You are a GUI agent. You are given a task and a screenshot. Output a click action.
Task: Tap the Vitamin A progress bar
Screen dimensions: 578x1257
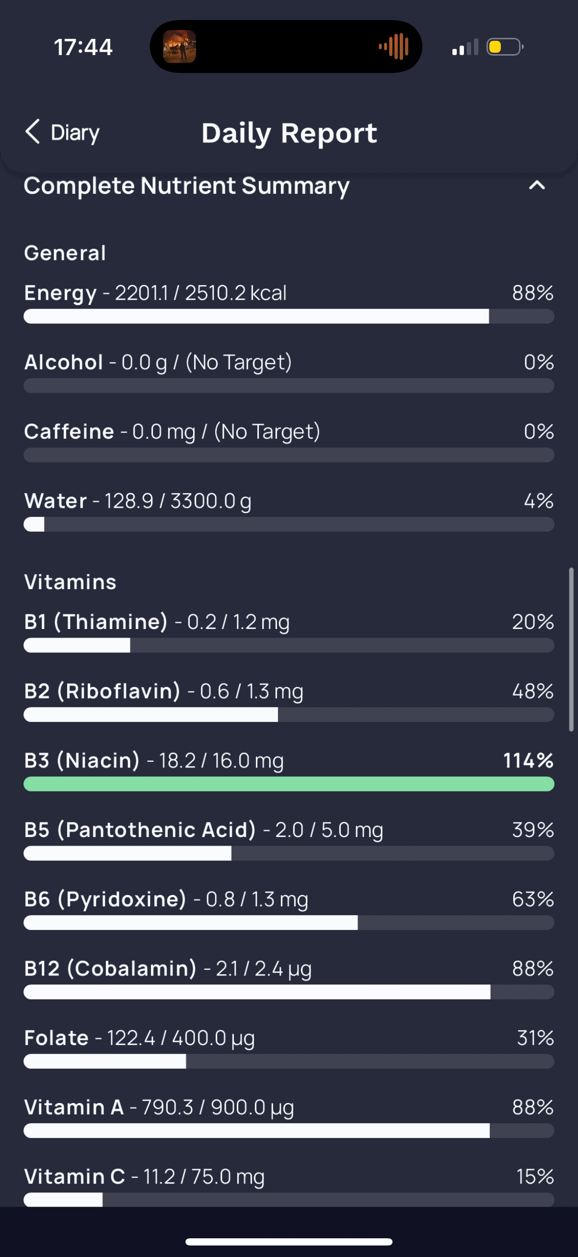tap(289, 1130)
